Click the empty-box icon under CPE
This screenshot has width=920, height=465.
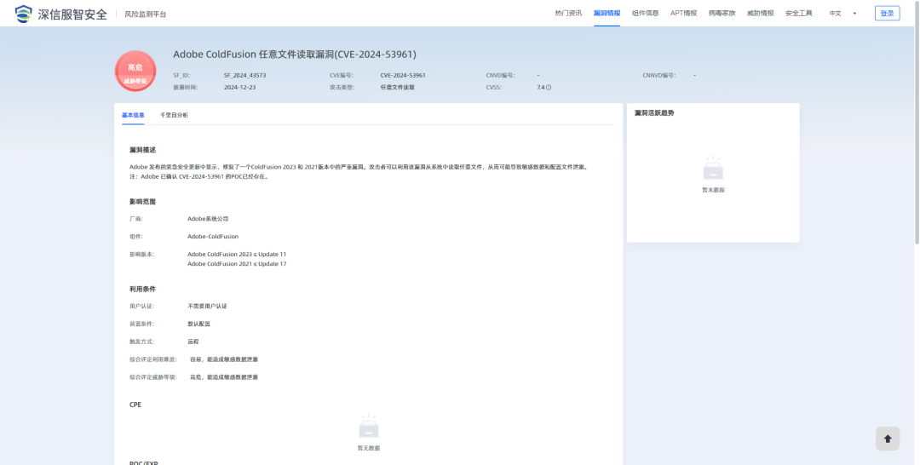pyautogui.click(x=369, y=427)
